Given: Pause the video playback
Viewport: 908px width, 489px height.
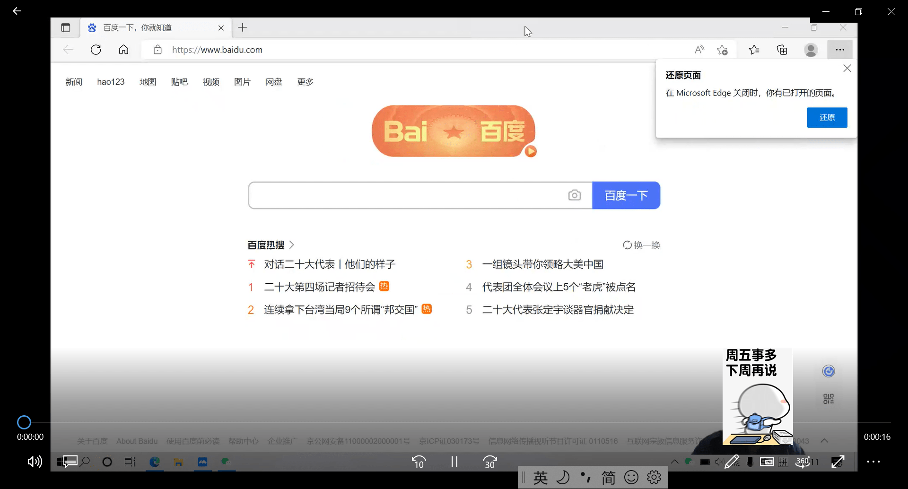Looking at the screenshot, I should [x=454, y=462].
